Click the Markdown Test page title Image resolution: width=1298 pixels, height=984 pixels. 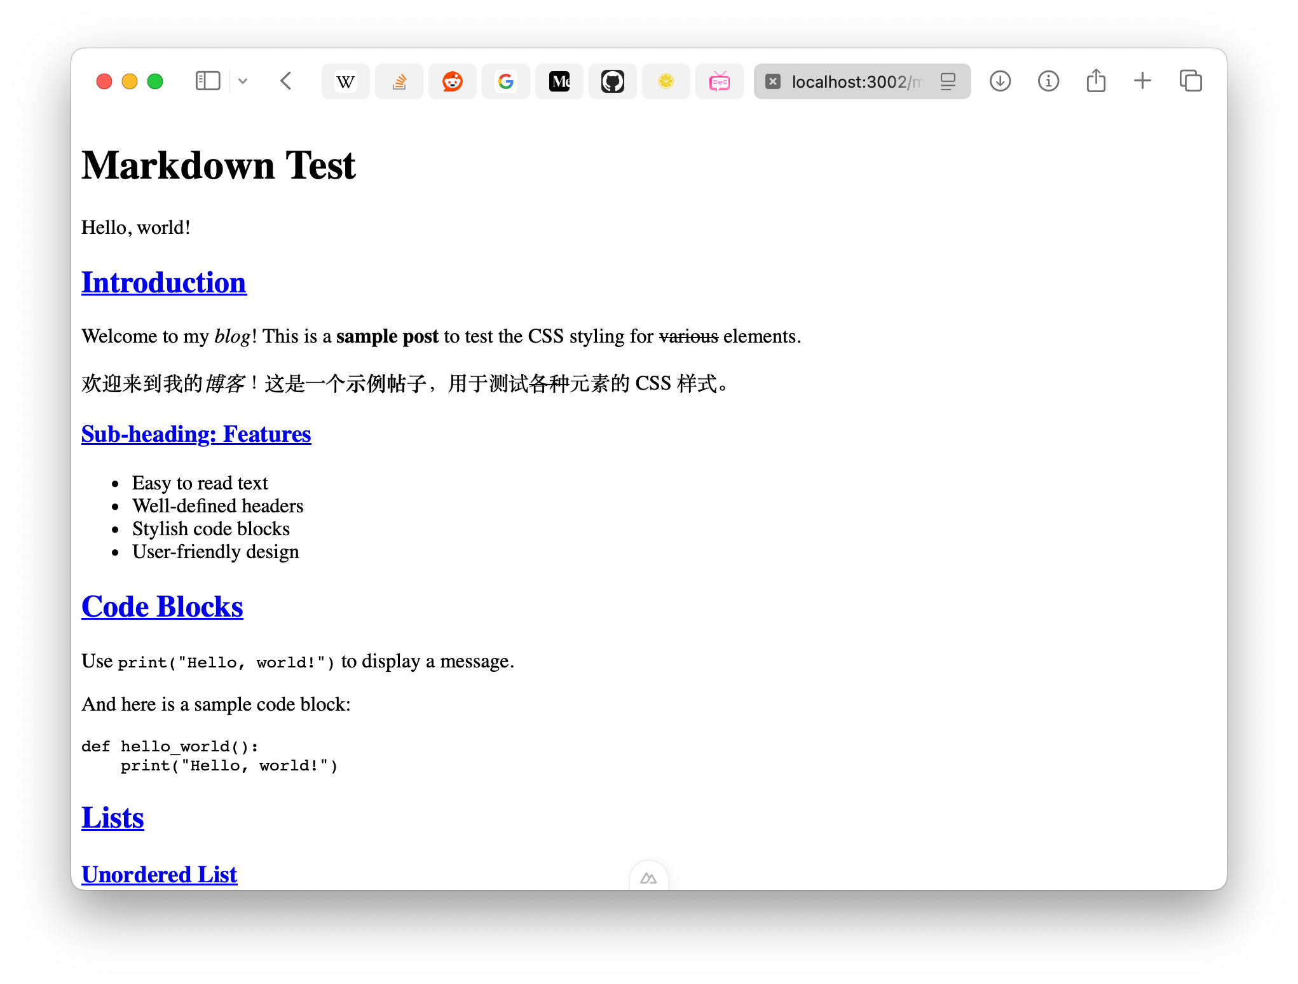tap(219, 165)
